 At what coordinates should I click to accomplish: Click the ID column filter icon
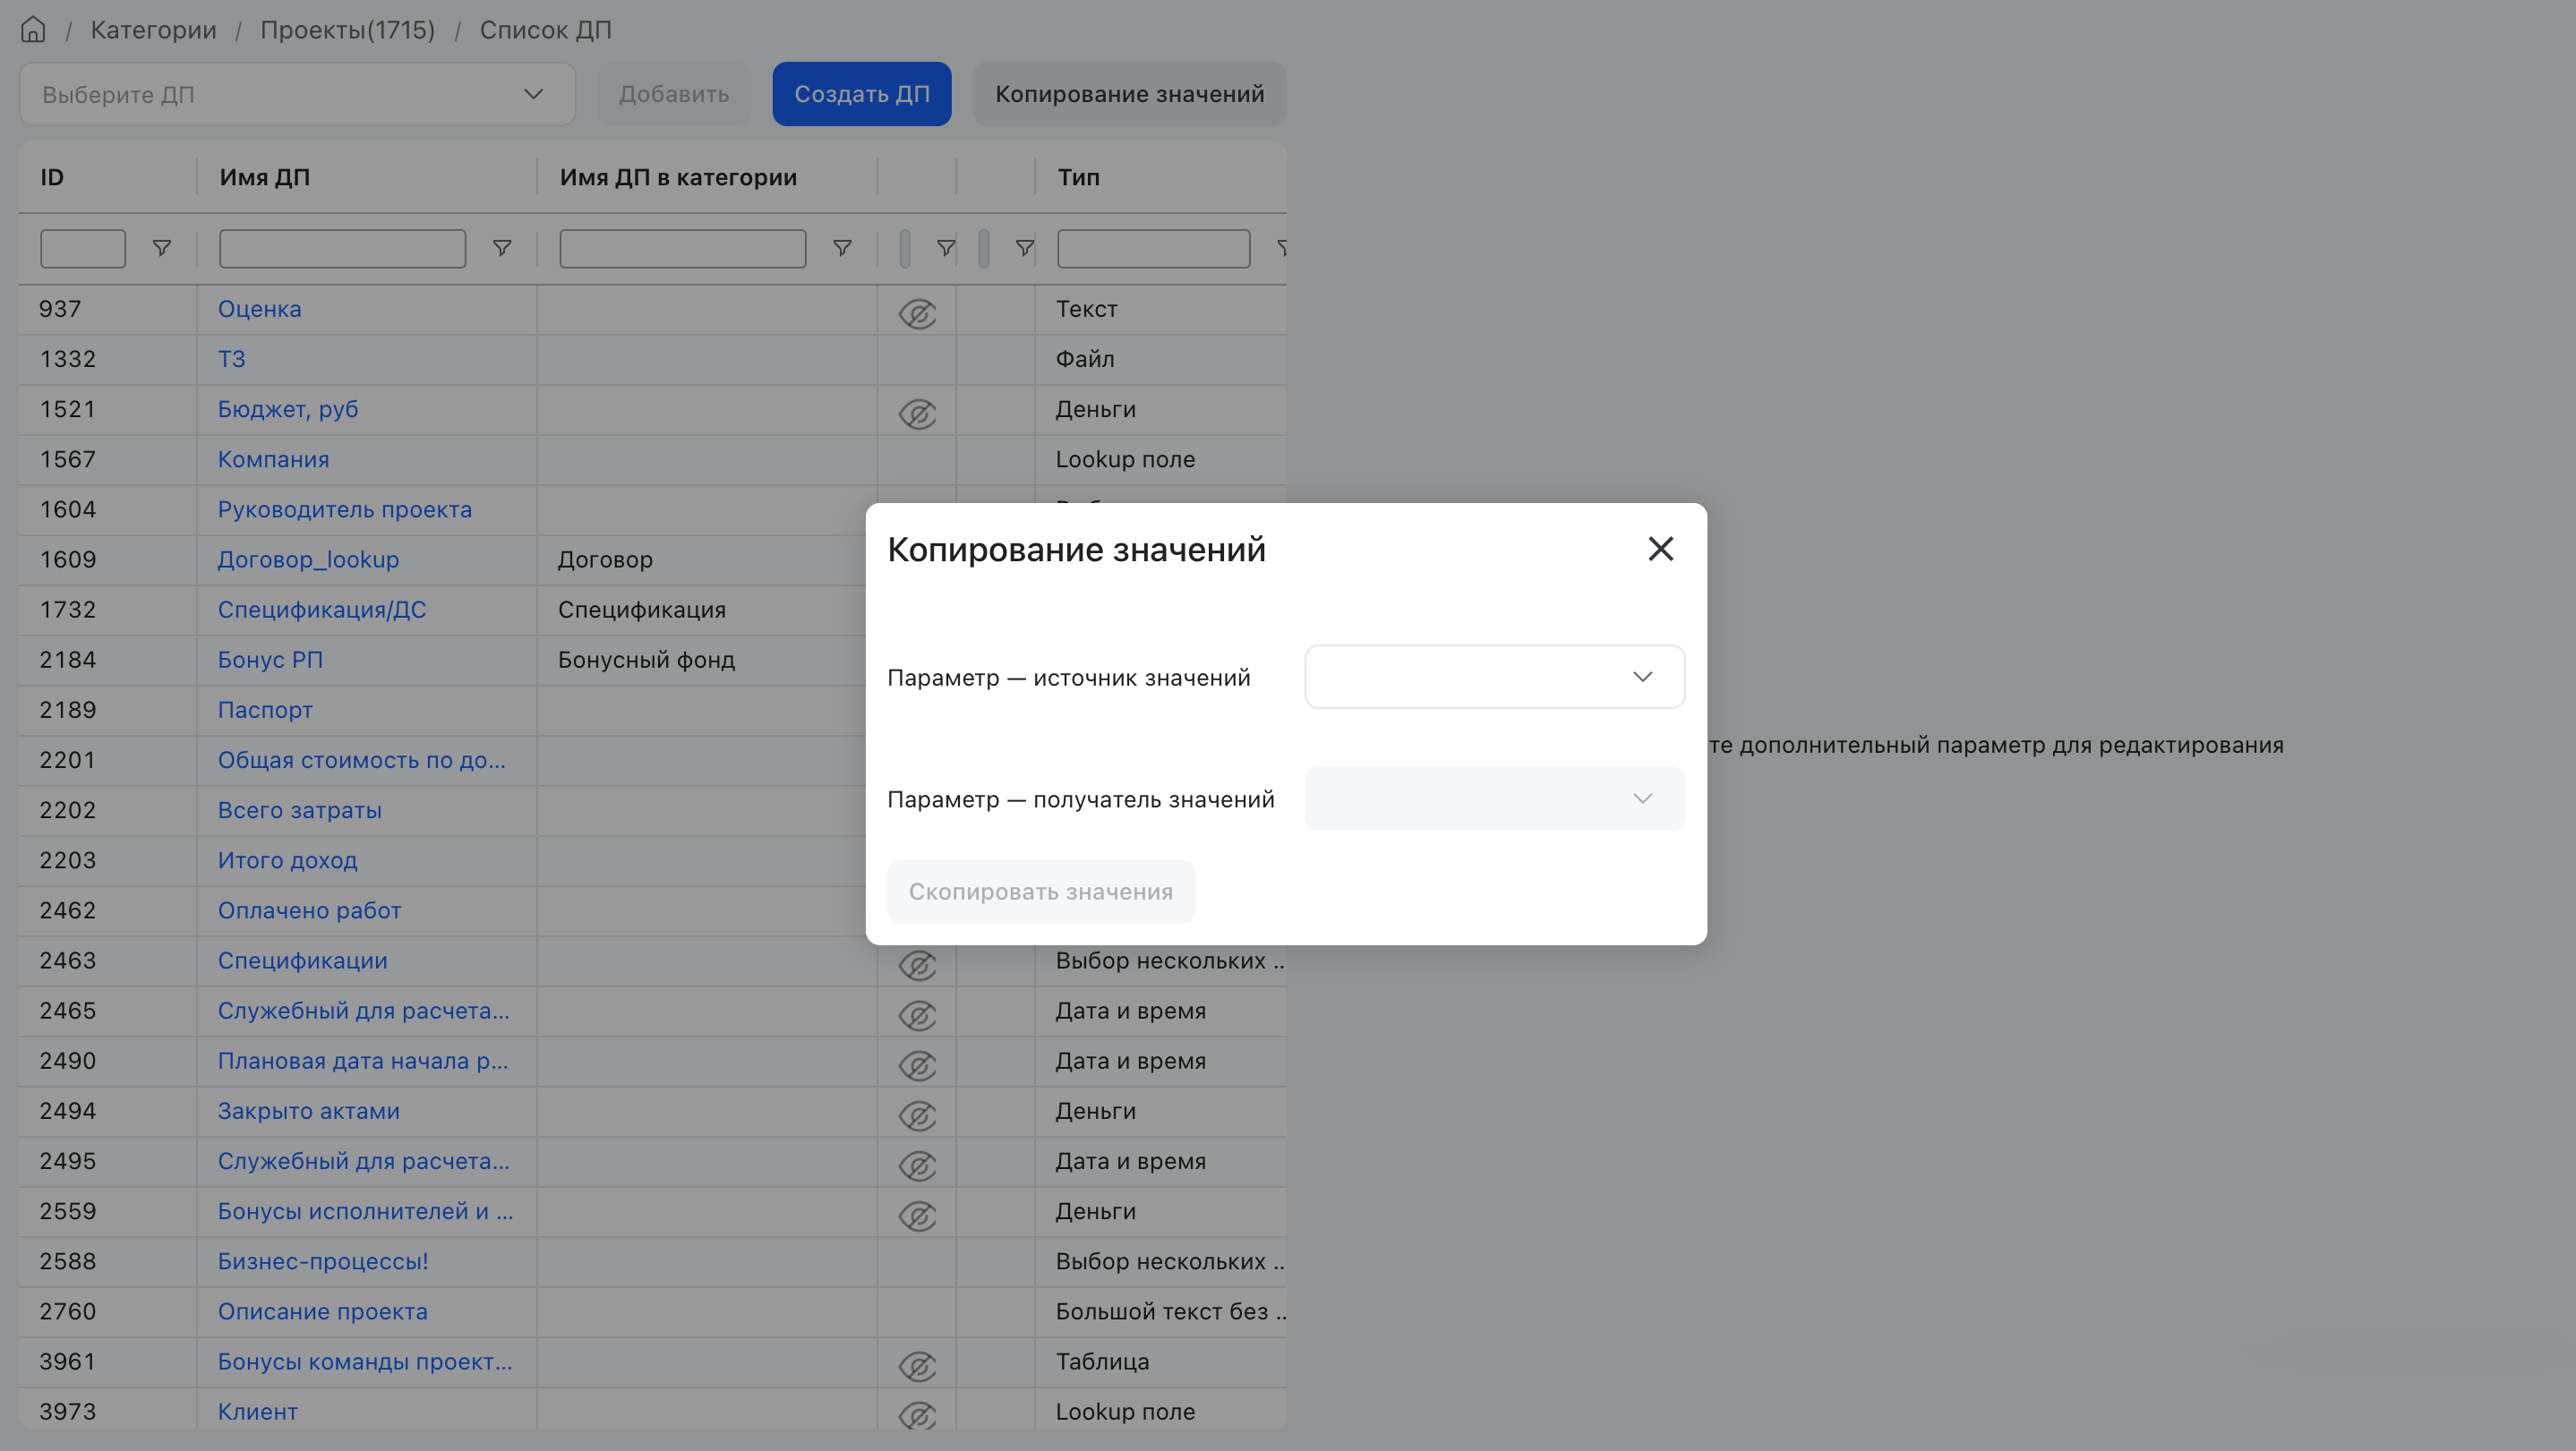tap(161, 247)
